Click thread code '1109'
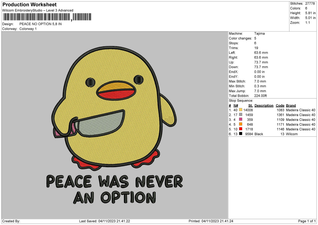Viewport: 318px width, 225px height. 280,120
